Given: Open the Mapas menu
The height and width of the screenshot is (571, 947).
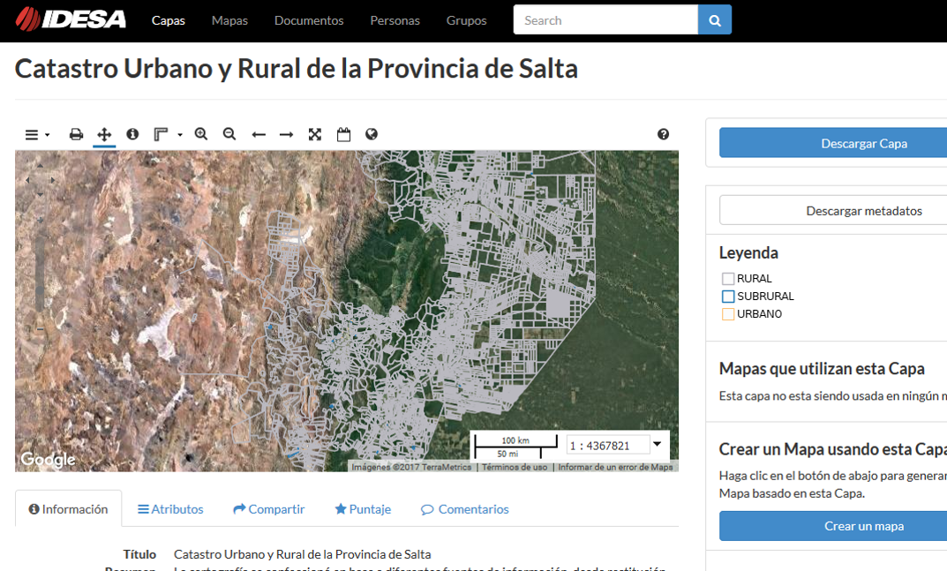Looking at the screenshot, I should point(229,20).
